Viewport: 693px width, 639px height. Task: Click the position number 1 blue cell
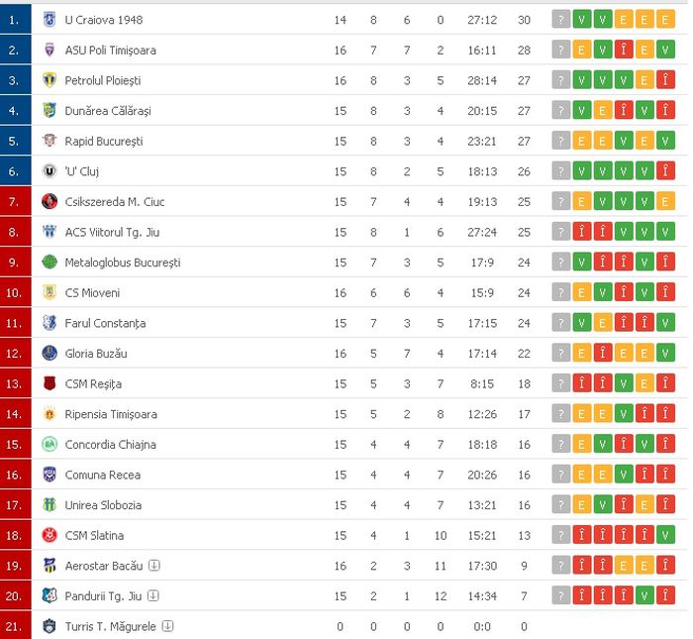coord(16,20)
